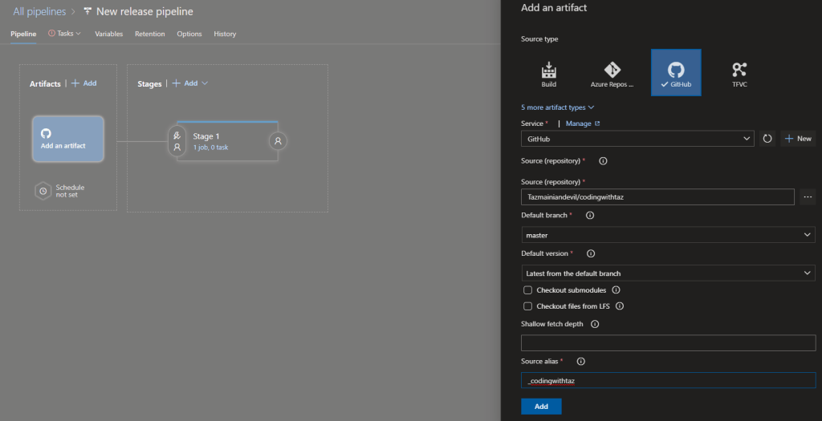Switch to the Variables tab
Screen dimensions: 822x421
coord(108,34)
